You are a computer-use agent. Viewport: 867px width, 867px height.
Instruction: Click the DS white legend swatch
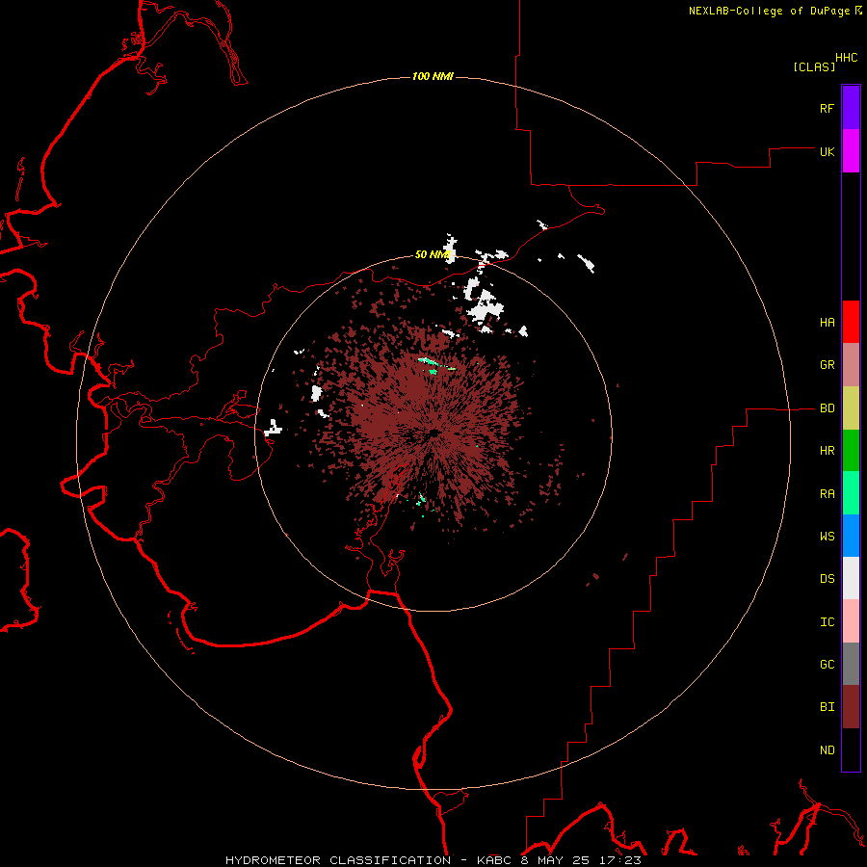click(x=851, y=578)
